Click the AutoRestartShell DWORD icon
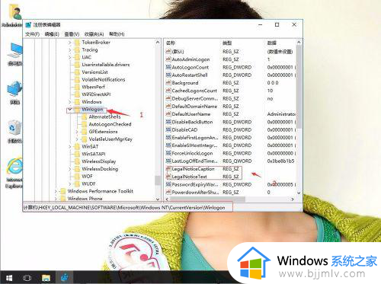This screenshot has width=381, height=284. [x=168, y=75]
